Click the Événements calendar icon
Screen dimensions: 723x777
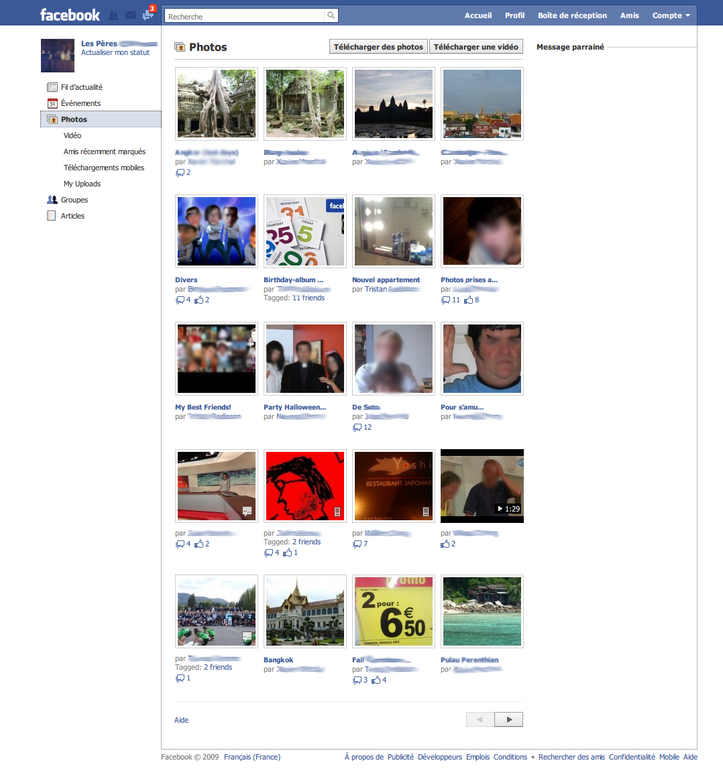[52, 103]
